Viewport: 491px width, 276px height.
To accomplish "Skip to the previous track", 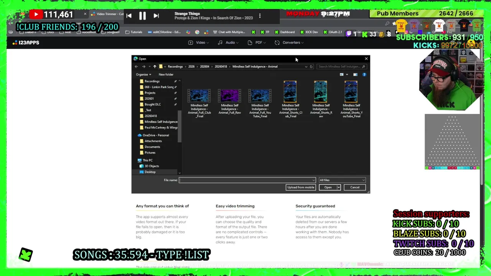I will point(129,16).
